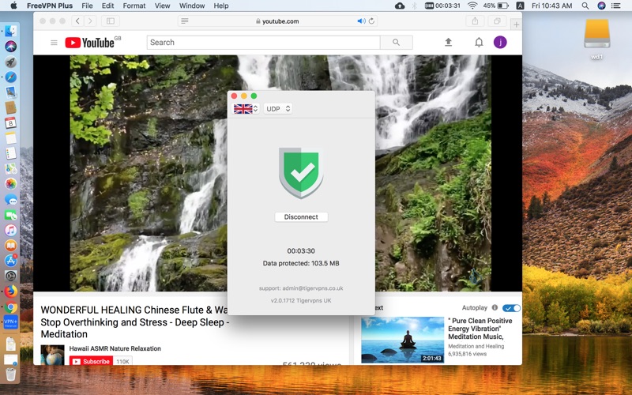Subscribe to Hawaii ASMR Nature Relaxation
This screenshot has width=632, height=395.
point(91,361)
